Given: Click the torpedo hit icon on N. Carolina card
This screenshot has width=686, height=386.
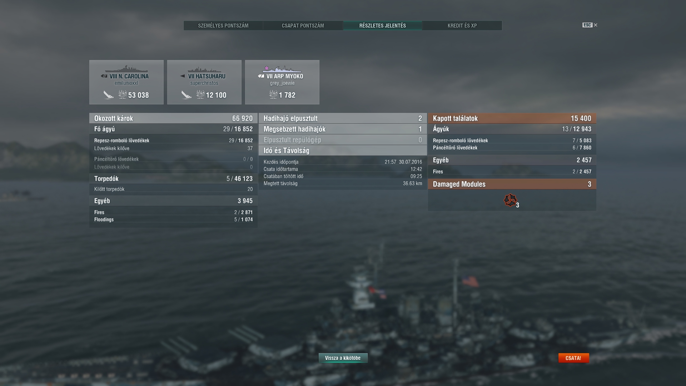Looking at the screenshot, I should [x=109, y=95].
